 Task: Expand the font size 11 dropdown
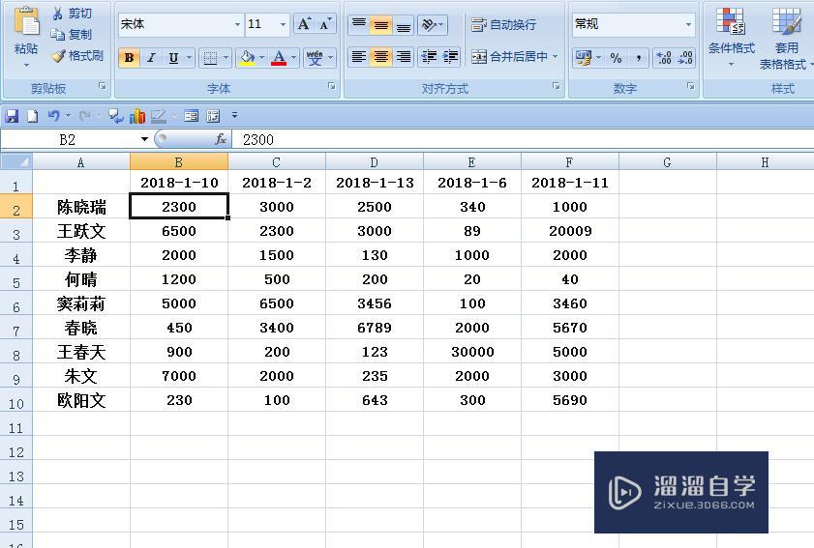(283, 24)
